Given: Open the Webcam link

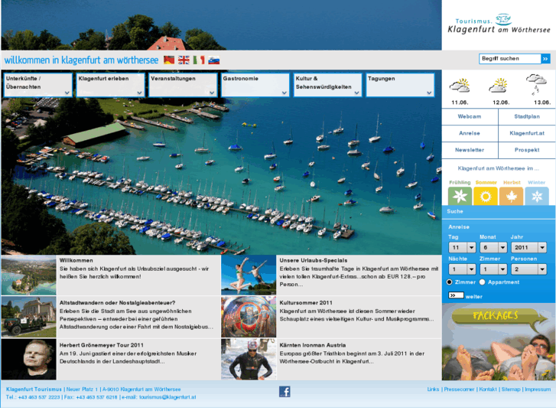Looking at the screenshot, I should (470, 117).
